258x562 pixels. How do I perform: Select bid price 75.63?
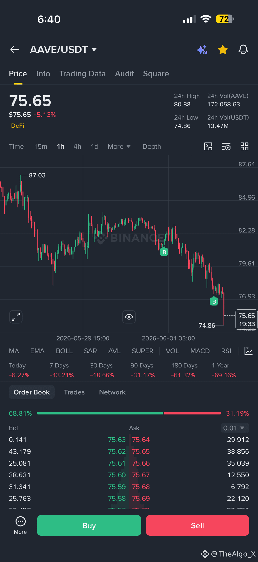coord(117,440)
